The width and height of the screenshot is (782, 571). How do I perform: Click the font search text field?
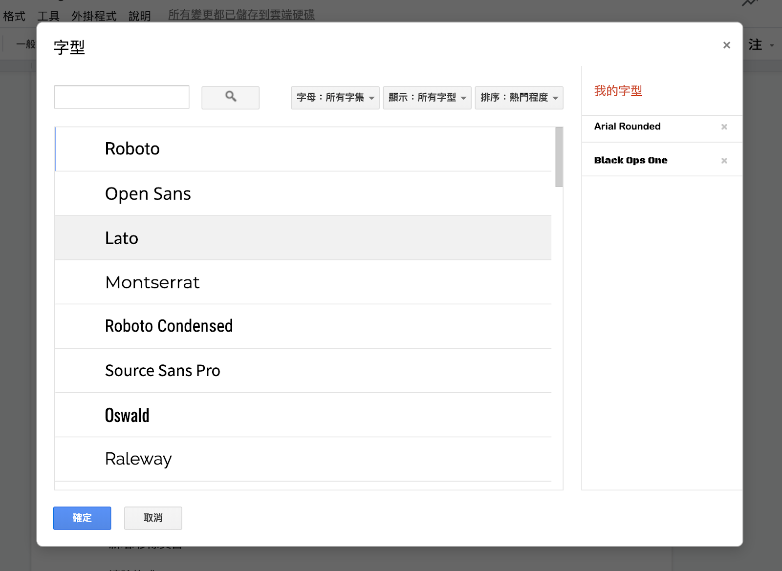(x=122, y=97)
